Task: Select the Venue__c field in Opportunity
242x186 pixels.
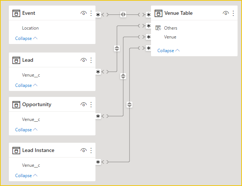Action: [x=31, y=119]
